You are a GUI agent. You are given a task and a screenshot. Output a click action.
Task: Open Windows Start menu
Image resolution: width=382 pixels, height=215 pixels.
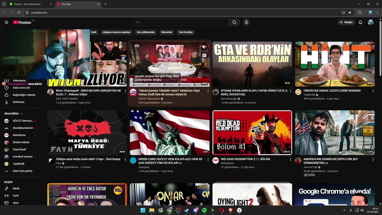click(x=143, y=210)
